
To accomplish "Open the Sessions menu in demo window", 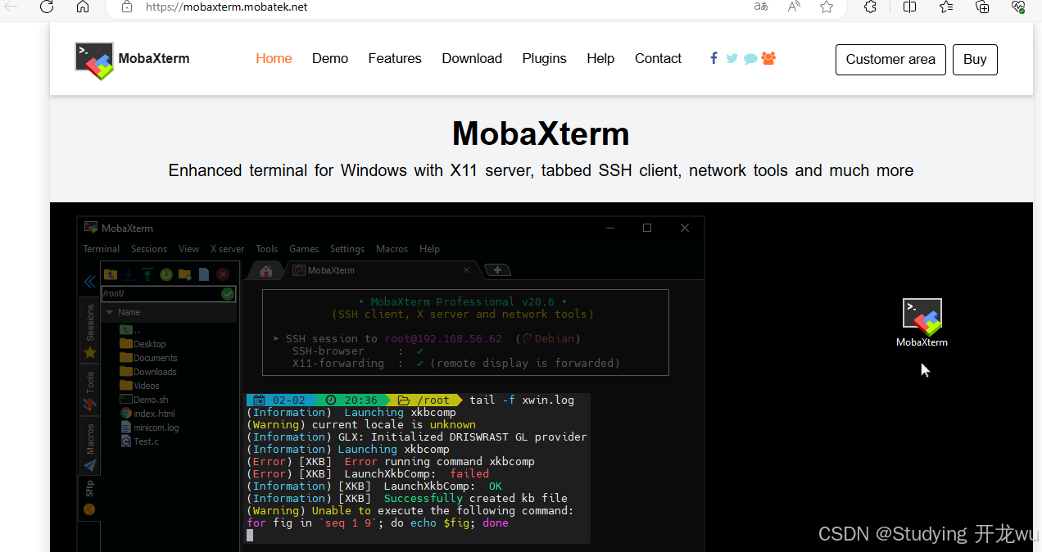I will 149,249.
